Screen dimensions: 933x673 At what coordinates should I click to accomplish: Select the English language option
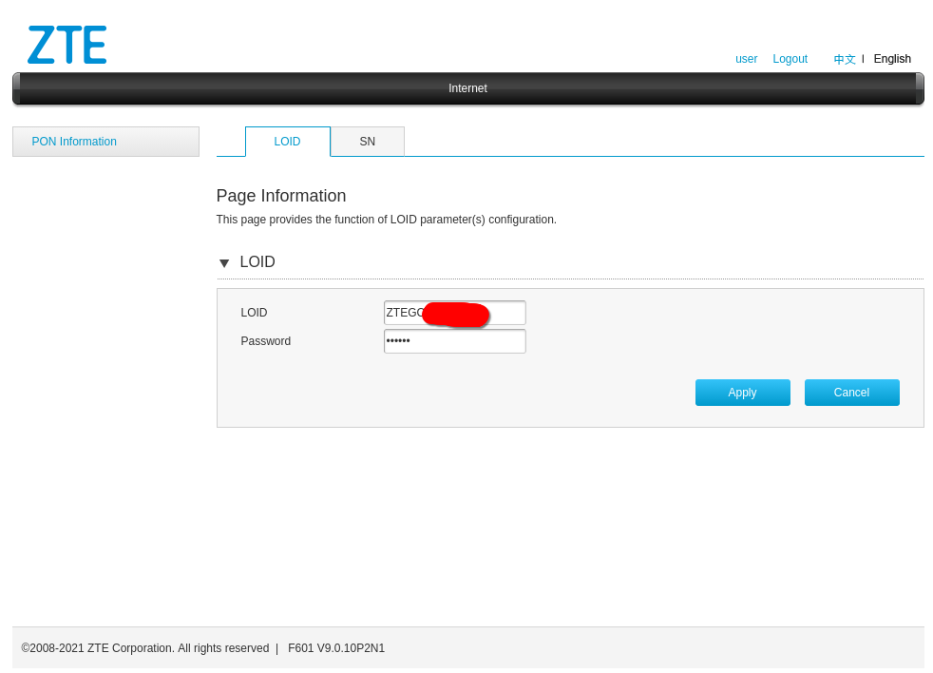(x=892, y=59)
